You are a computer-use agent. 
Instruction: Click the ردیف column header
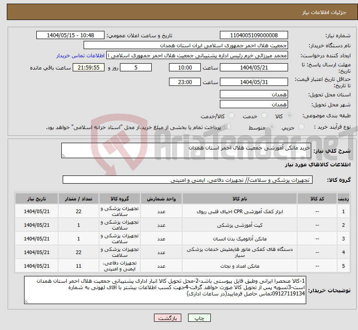point(343,199)
